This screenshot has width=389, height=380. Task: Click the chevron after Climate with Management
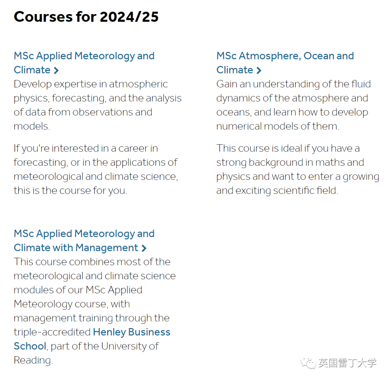(144, 248)
